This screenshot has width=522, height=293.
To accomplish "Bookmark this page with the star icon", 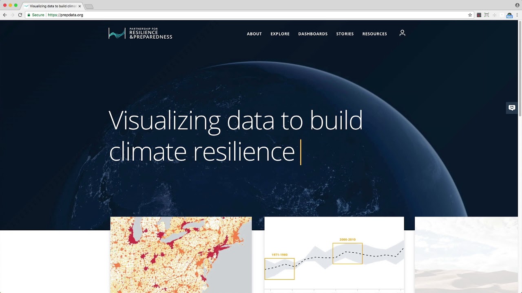I will coord(470,15).
